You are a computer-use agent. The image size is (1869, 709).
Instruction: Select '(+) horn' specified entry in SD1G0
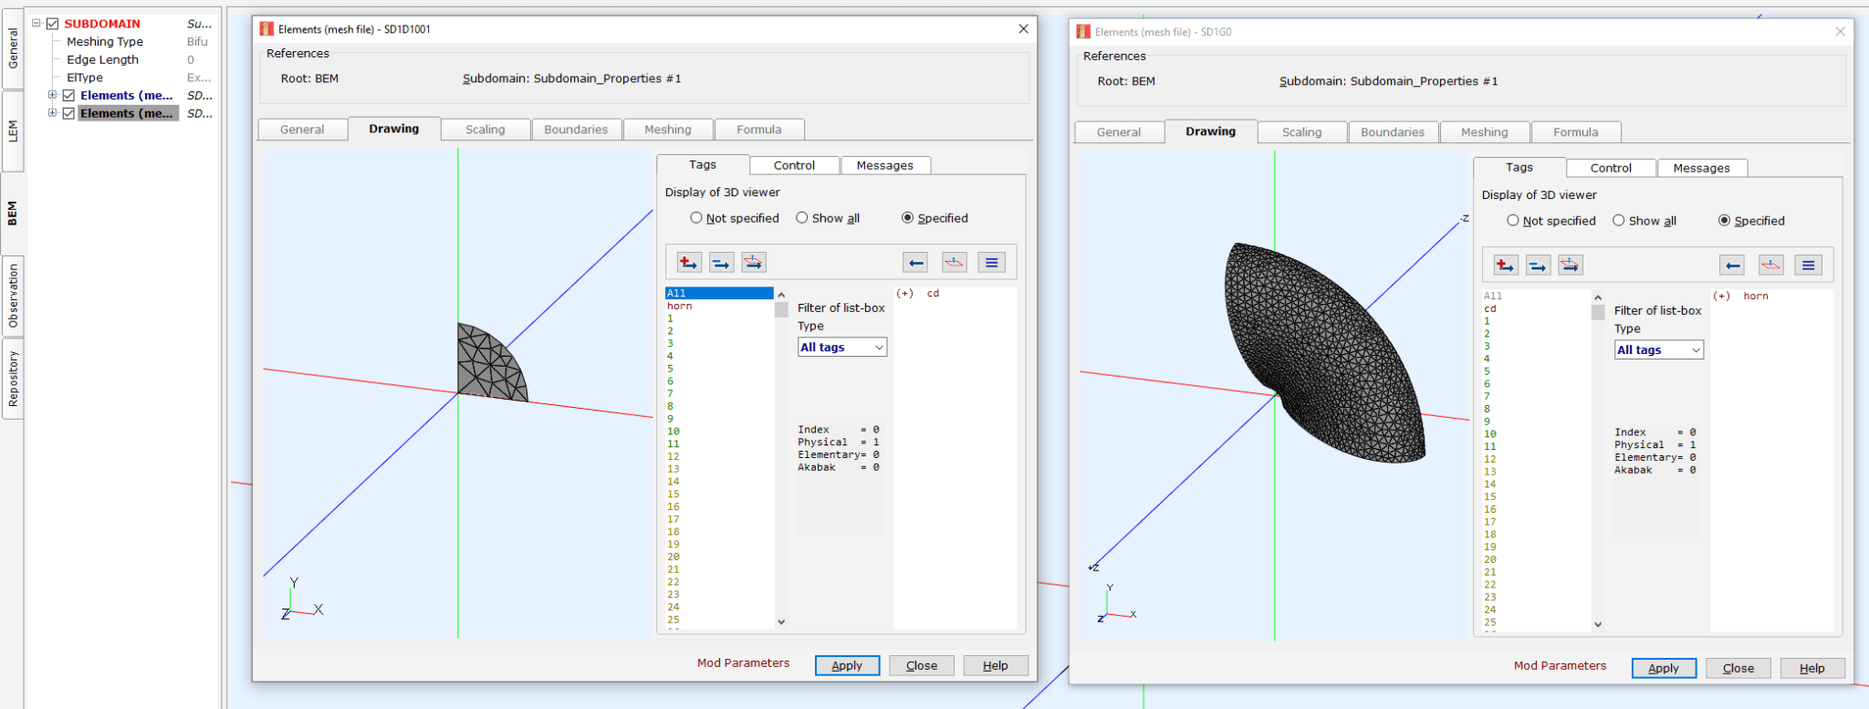click(x=1740, y=296)
